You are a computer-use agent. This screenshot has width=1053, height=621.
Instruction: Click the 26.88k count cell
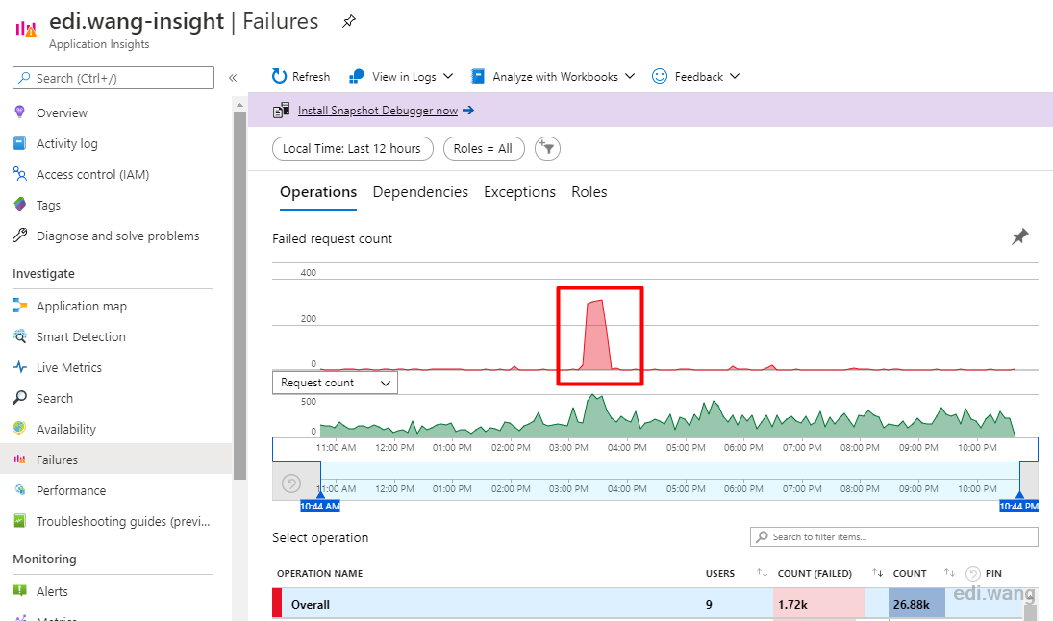click(916, 604)
